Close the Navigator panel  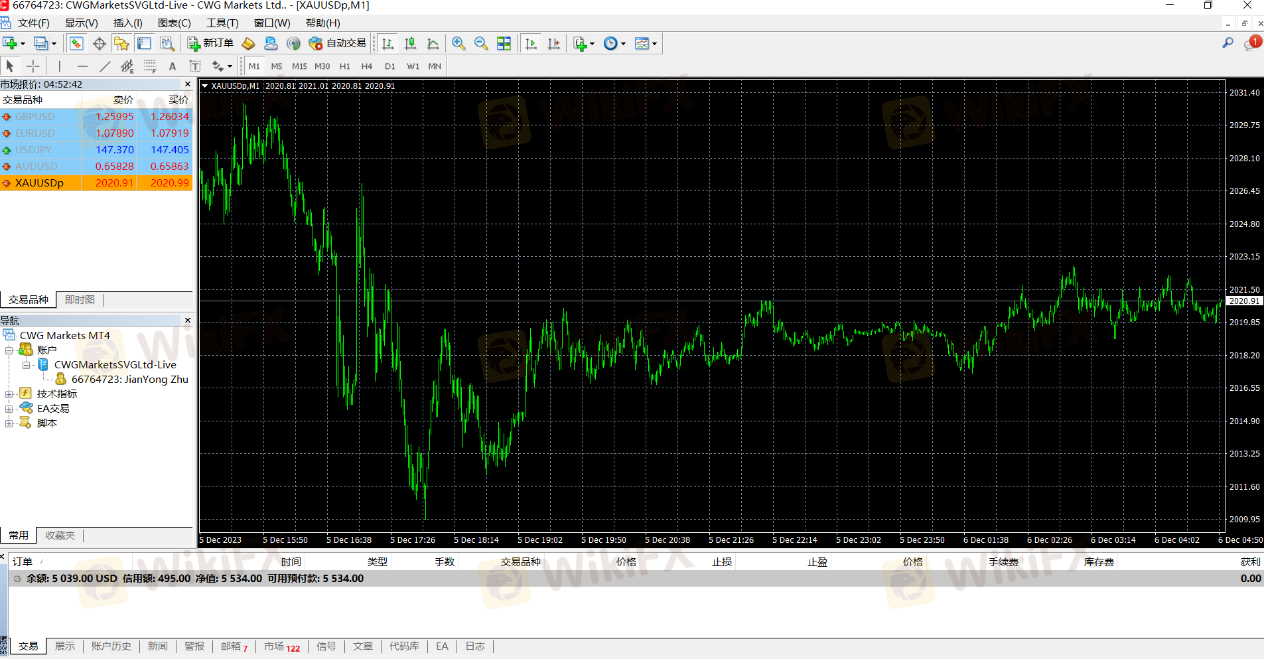pyautogui.click(x=188, y=321)
